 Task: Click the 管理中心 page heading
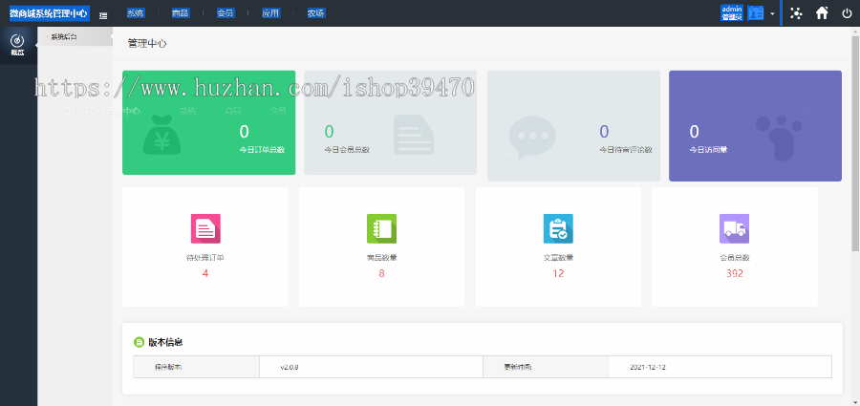147,43
